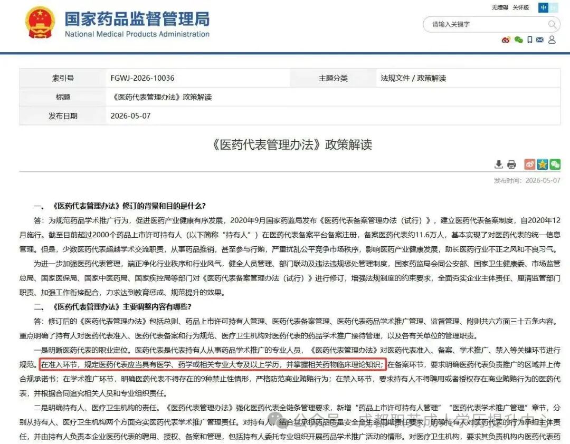Download the article via download icon
The image size is (570, 444).
pyautogui.click(x=499, y=165)
